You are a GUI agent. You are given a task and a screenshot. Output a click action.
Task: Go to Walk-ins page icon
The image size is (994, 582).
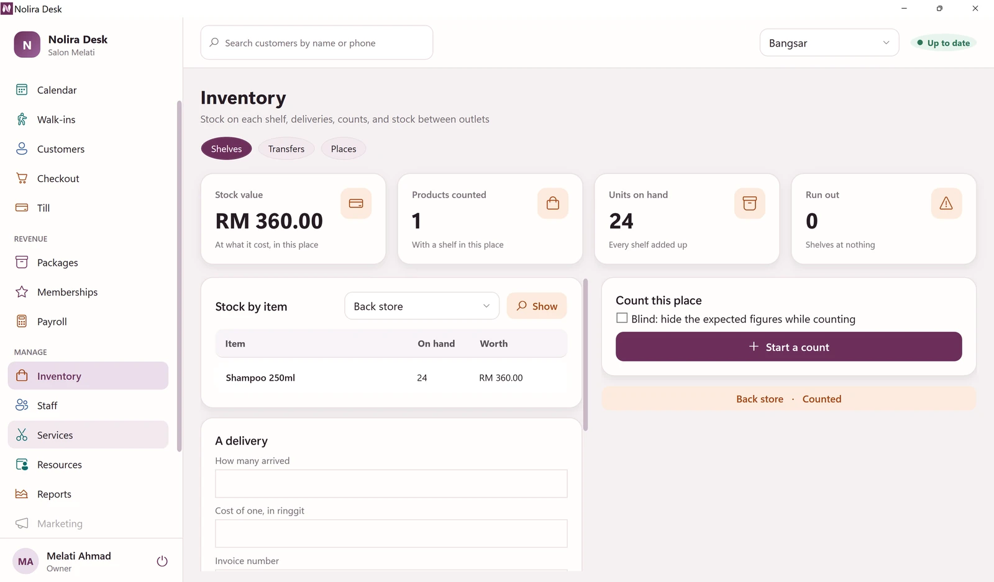pos(22,119)
